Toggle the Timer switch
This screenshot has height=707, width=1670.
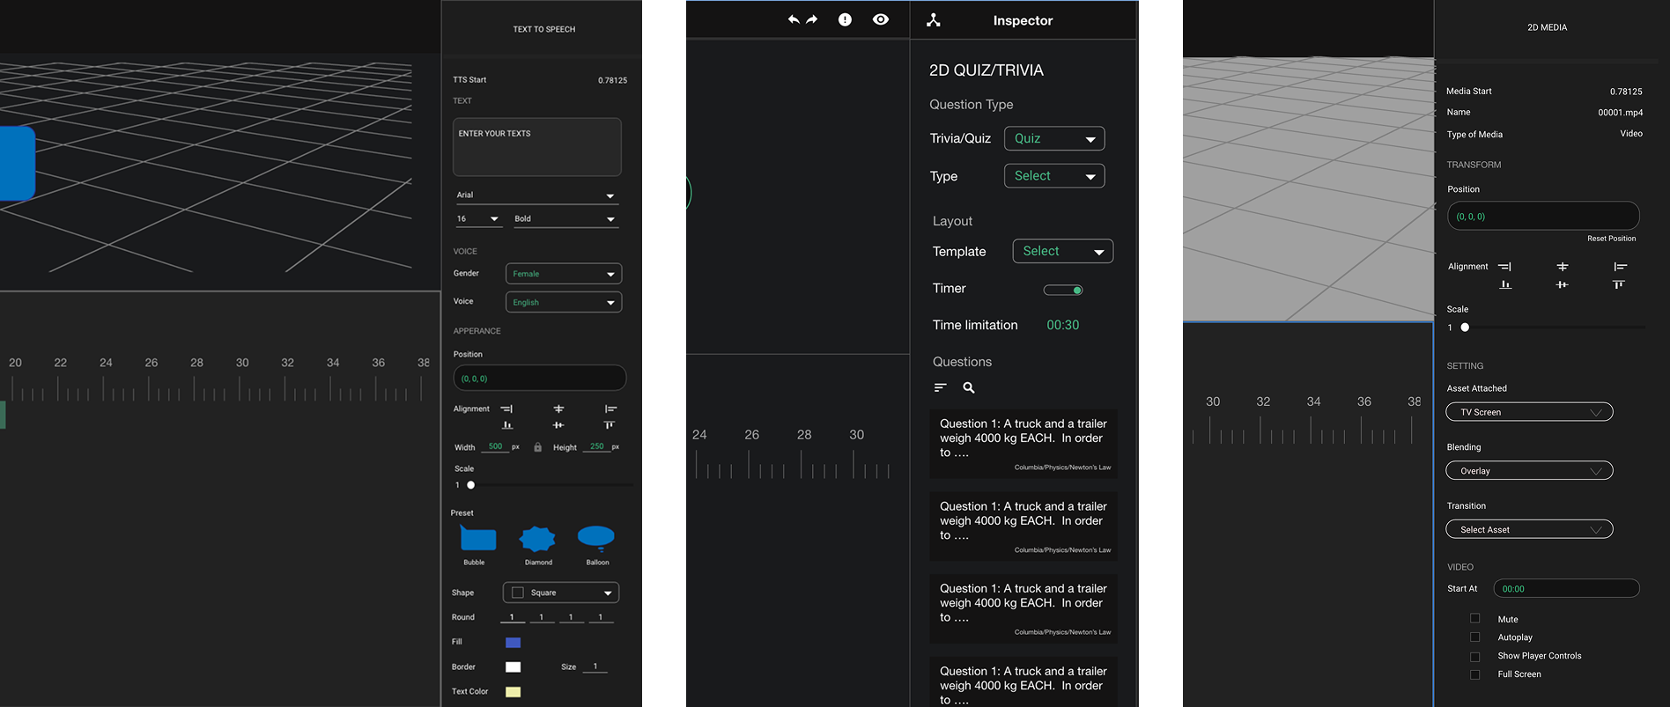[x=1063, y=290]
